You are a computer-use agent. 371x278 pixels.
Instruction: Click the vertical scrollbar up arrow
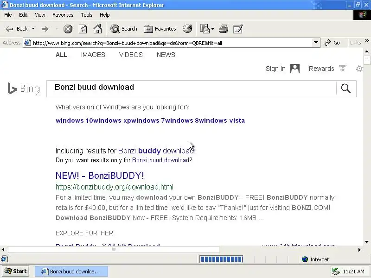click(367, 51)
